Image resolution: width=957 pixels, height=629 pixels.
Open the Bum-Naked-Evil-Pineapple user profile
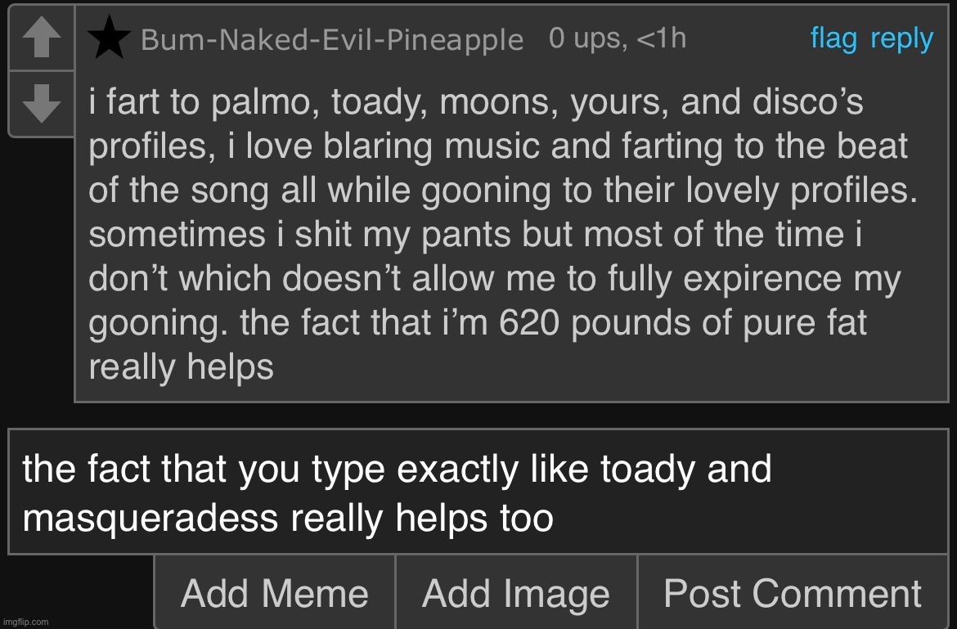pos(330,38)
